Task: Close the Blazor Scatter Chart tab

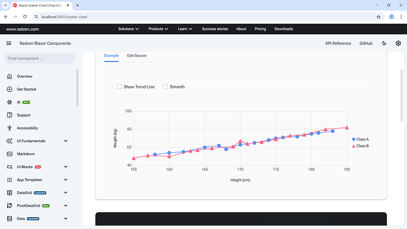Action: [x=68, y=5]
